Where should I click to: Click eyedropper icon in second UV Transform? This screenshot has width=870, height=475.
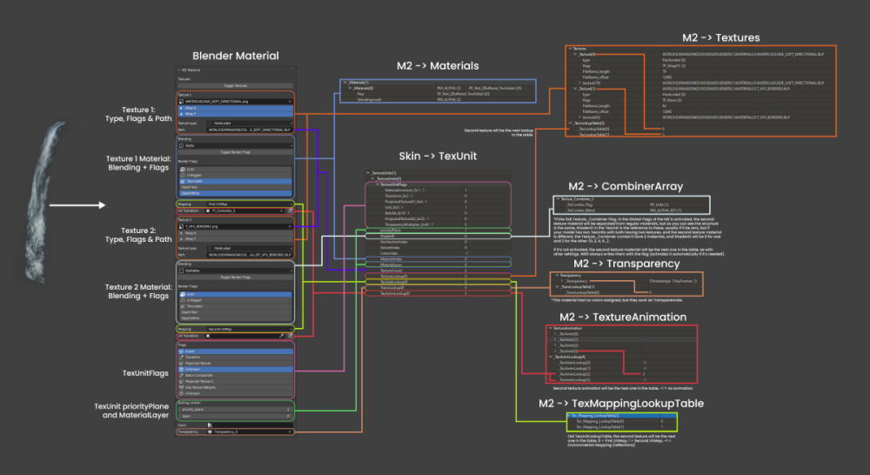[283, 335]
